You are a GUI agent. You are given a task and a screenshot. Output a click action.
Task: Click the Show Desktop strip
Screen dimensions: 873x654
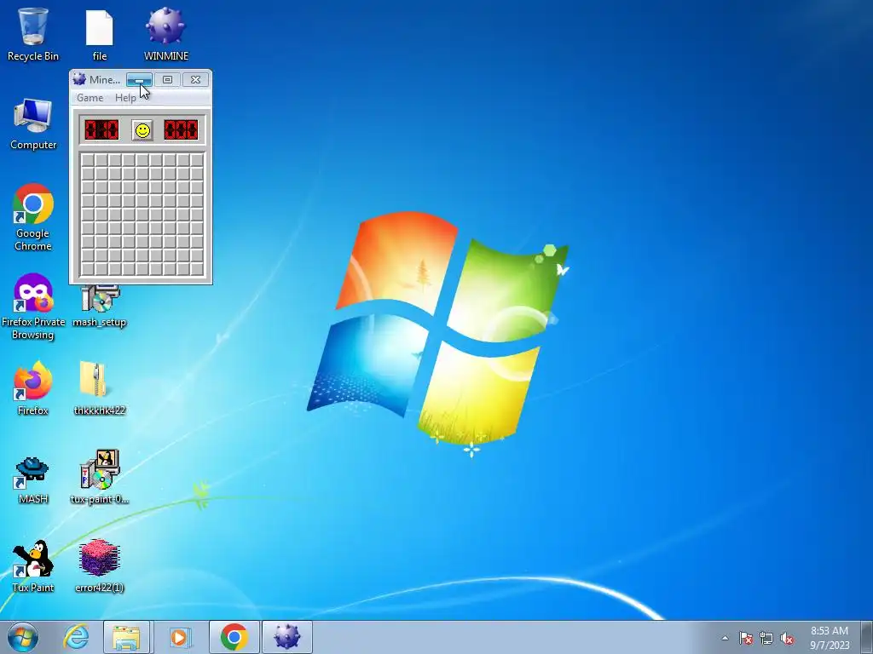867,637
